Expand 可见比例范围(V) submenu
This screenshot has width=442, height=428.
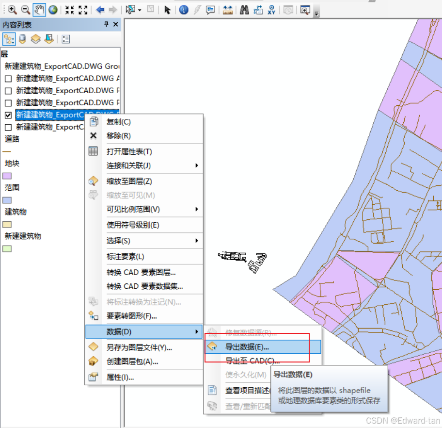144,209
